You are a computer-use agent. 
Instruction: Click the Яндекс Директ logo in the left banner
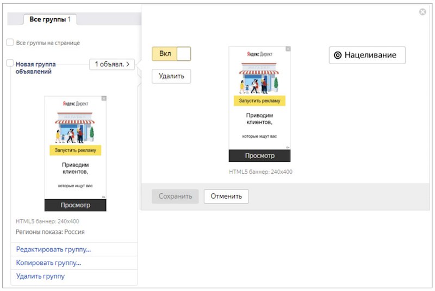click(x=75, y=104)
